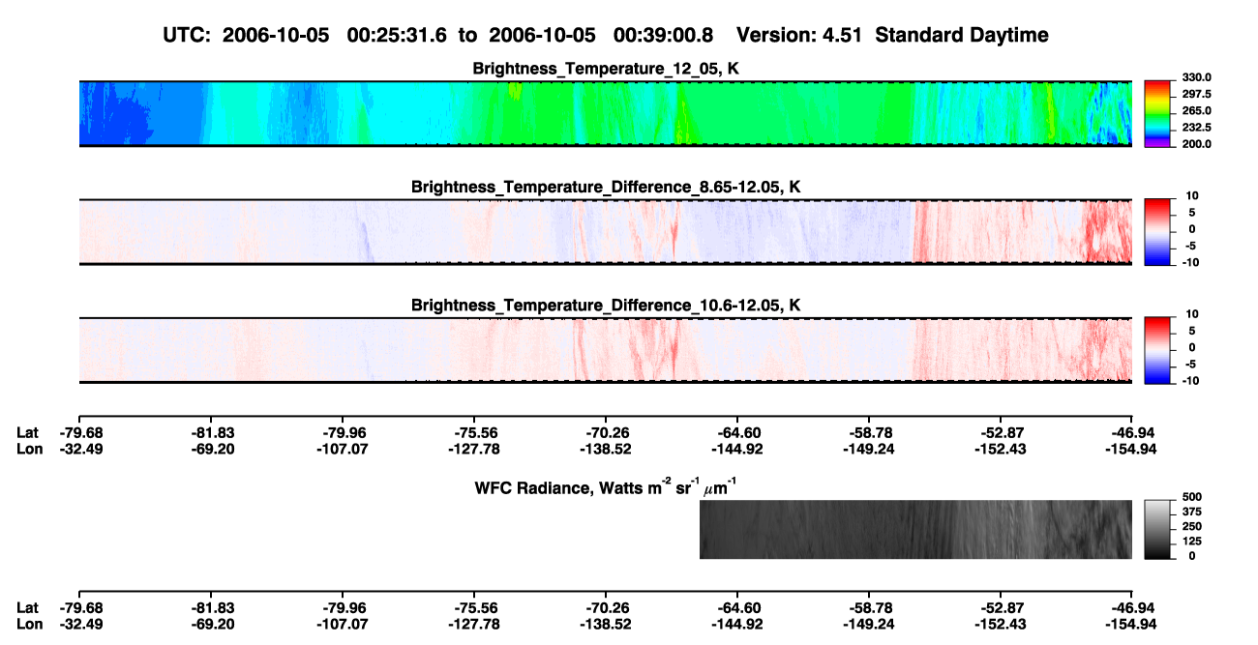Click the UTC time range heading text
1258x645 pixels.
pos(438,36)
